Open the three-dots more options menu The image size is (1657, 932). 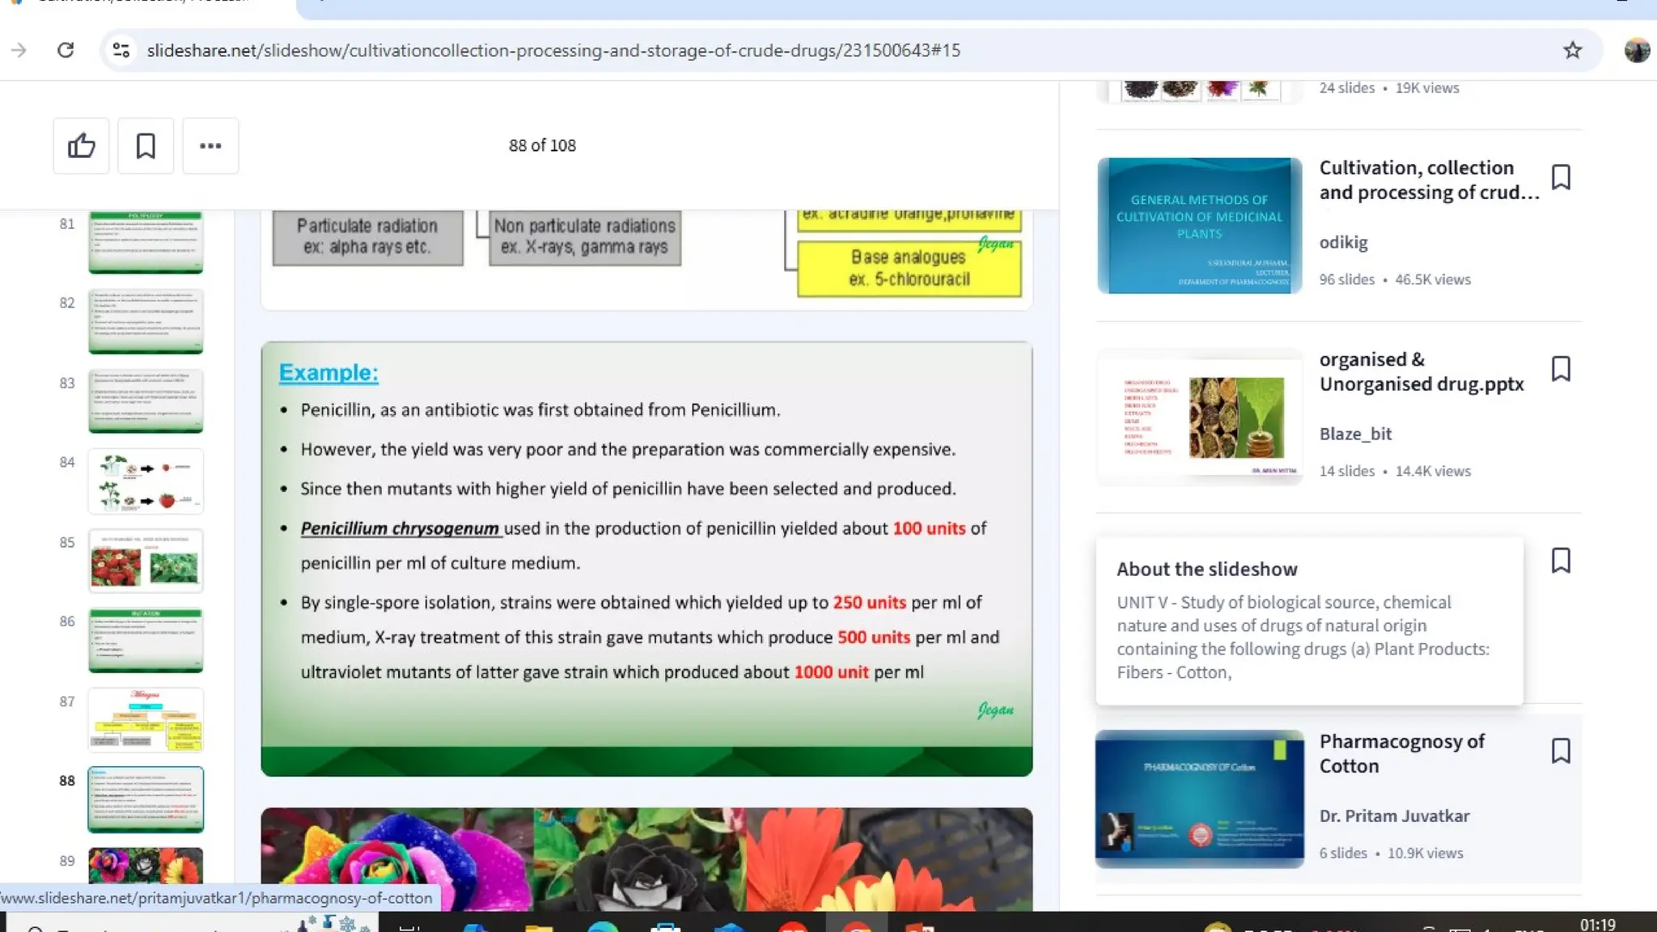(210, 146)
